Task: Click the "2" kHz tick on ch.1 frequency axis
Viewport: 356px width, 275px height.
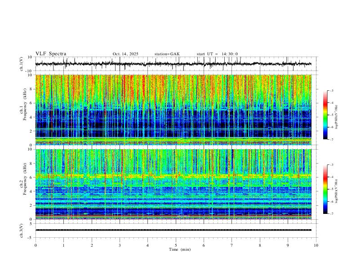Action: click(x=31, y=131)
